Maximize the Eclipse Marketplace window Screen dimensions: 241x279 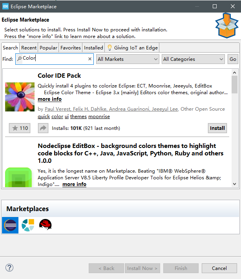point(215,6)
